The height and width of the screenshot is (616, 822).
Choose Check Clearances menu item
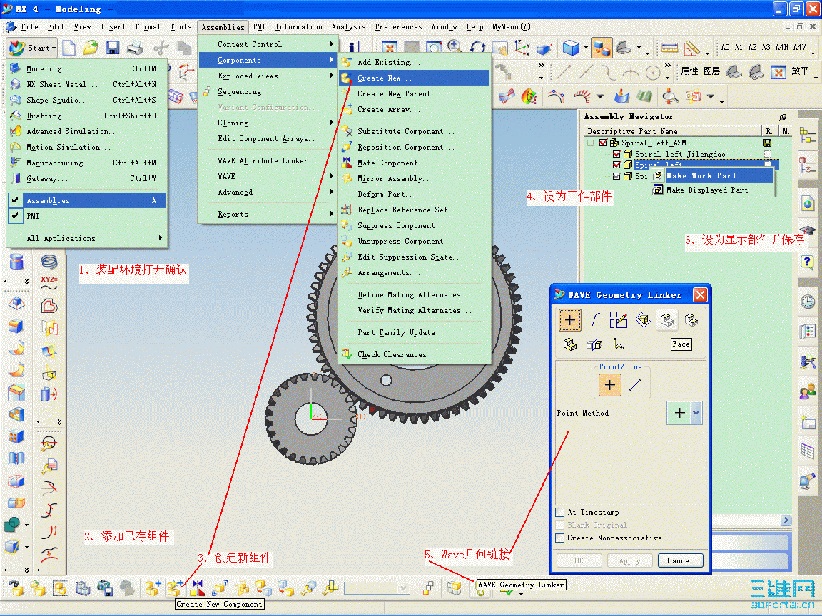[414, 354]
